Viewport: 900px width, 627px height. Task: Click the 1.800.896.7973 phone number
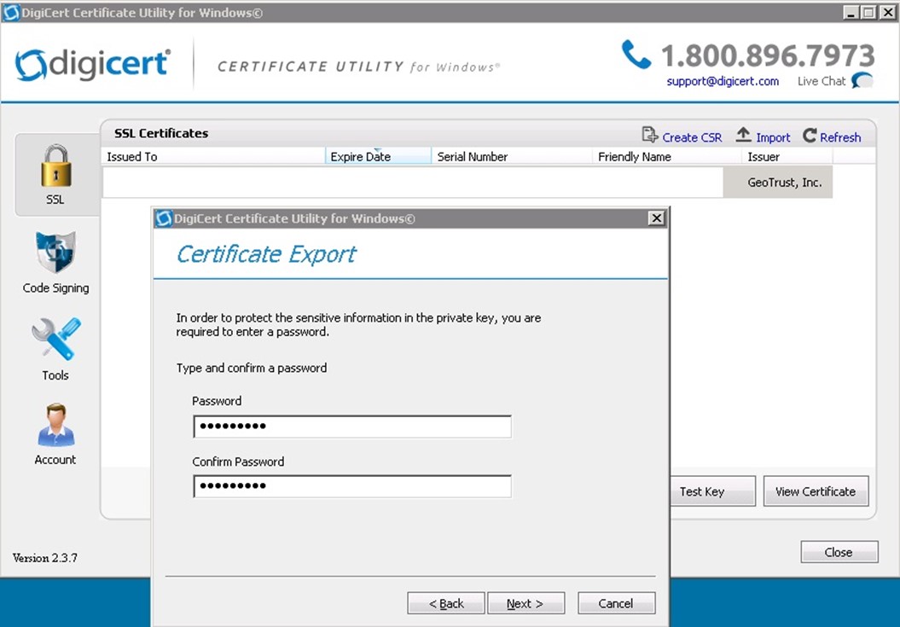768,55
